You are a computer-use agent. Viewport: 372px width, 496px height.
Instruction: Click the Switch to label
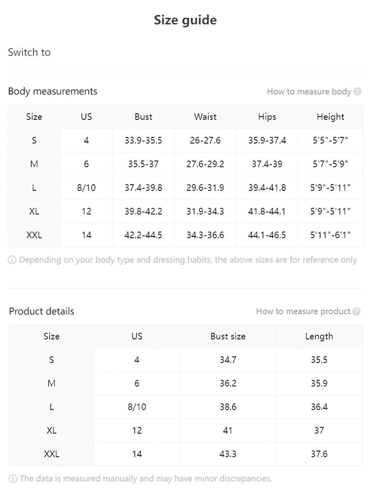pos(29,52)
